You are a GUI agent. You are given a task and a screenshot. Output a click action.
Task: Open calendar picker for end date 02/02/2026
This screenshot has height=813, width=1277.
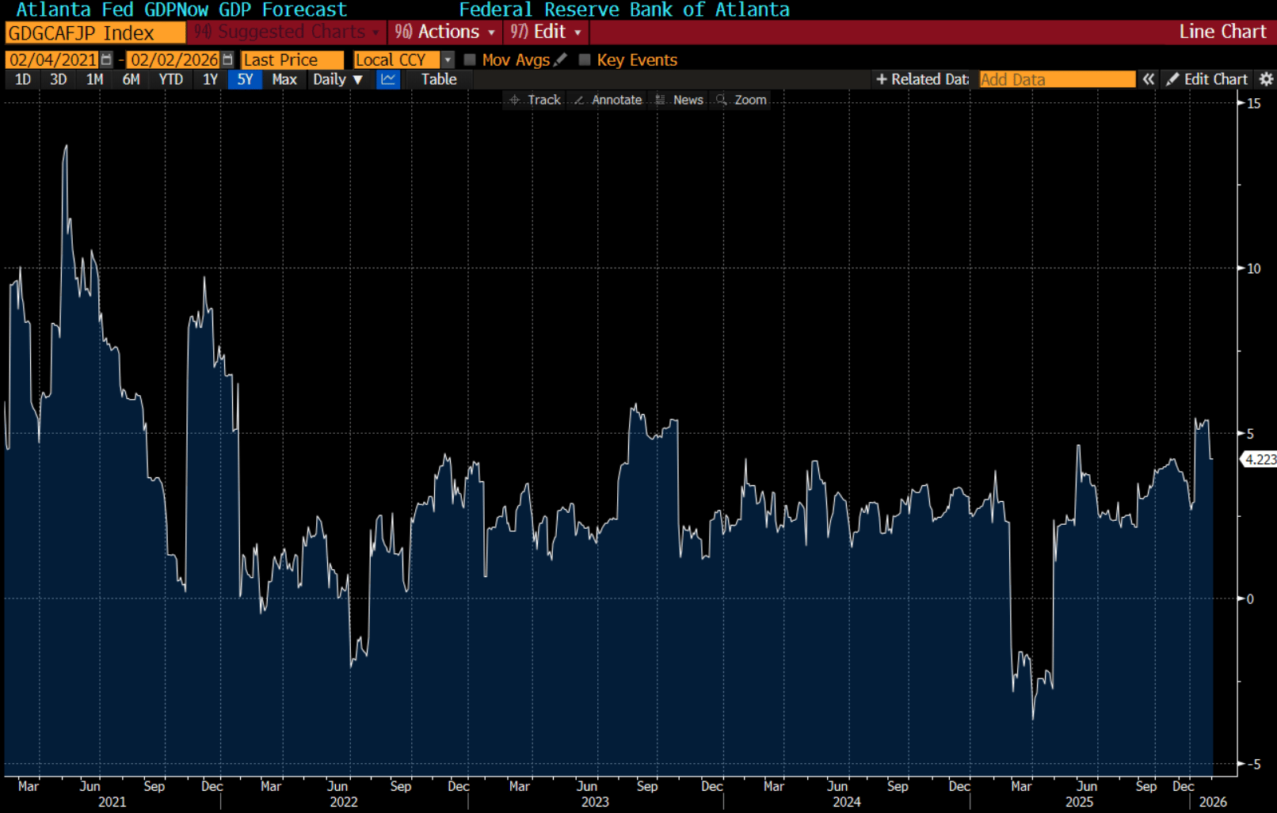[x=228, y=60]
